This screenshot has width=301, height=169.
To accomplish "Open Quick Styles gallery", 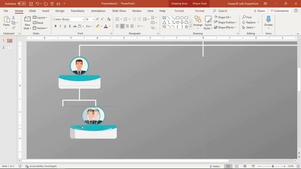I will 208,23.
